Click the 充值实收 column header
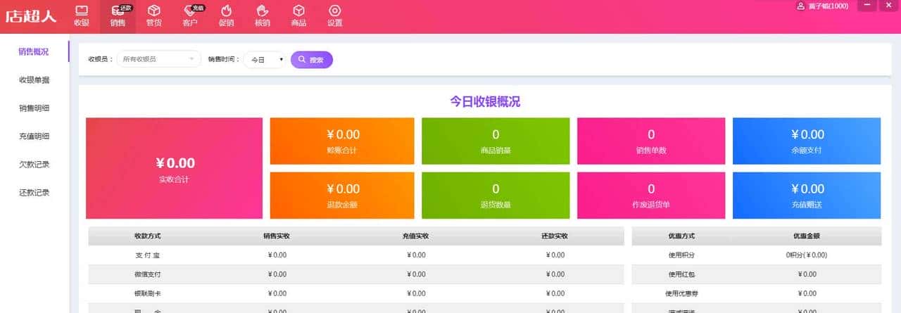901x313 pixels. coord(415,236)
